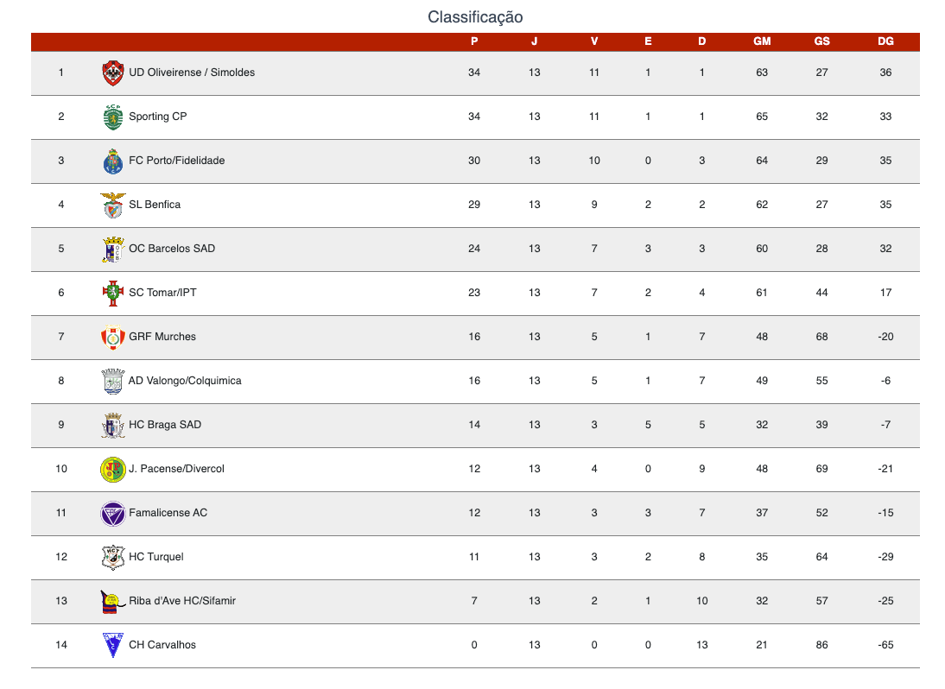Screen dimensions: 945x689
Task: Click the AD Valongo/Colquimica crest
Action: point(112,381)
